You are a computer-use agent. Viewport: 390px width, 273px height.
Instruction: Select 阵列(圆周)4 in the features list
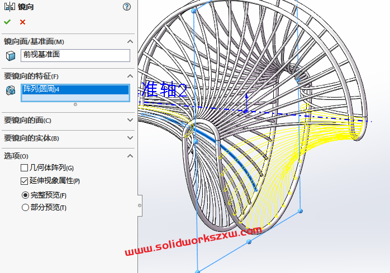75,89
